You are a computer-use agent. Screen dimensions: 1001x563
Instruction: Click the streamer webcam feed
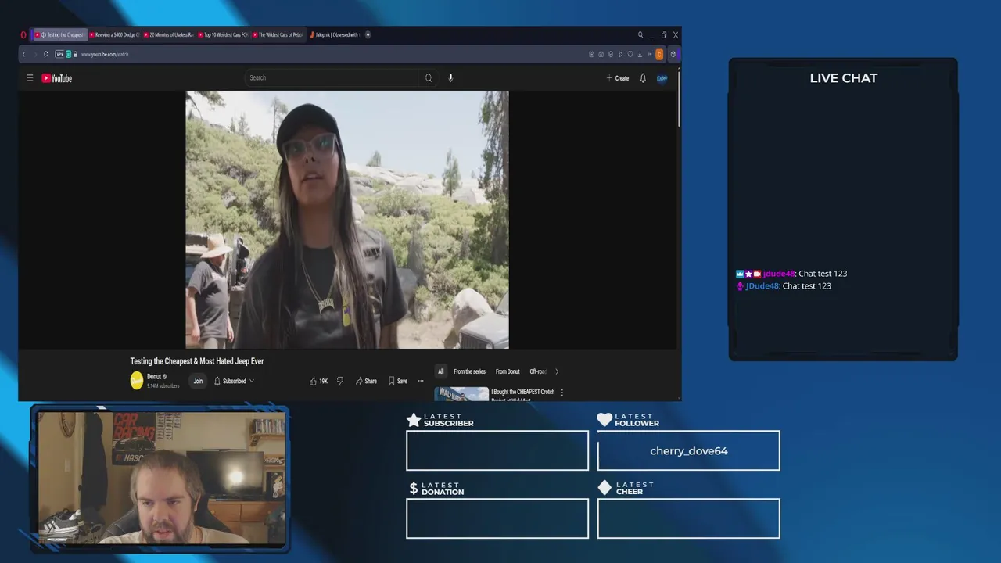click(160, 478)
